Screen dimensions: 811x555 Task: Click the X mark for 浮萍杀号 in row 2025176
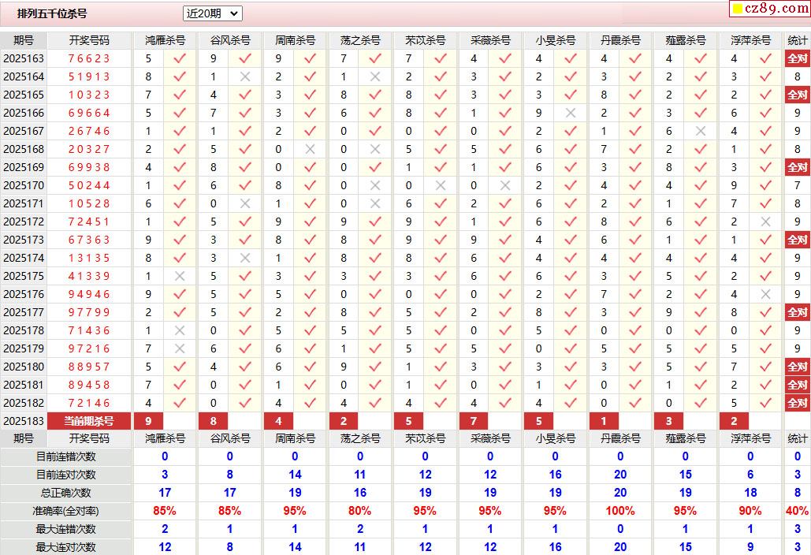(765, 294)
